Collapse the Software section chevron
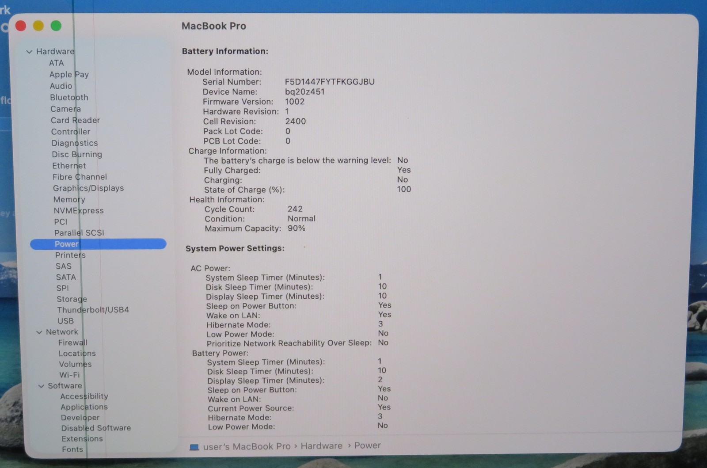This screenshot has height=468, width=707. (x=41, y=386)
